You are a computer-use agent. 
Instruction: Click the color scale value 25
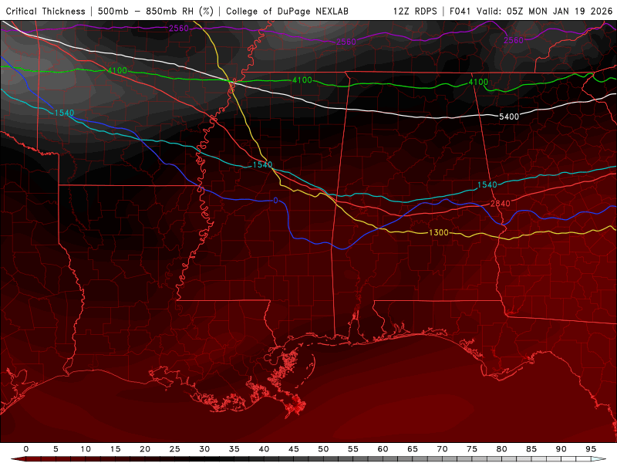click(175, 449)
